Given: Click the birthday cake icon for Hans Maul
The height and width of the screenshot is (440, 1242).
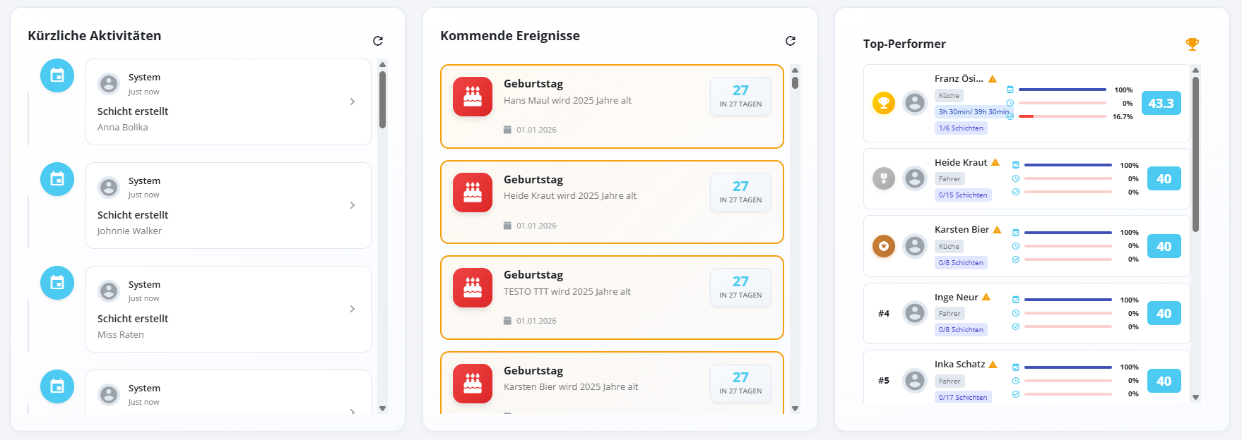Looking at the screenshot, I should pos(472,97).
